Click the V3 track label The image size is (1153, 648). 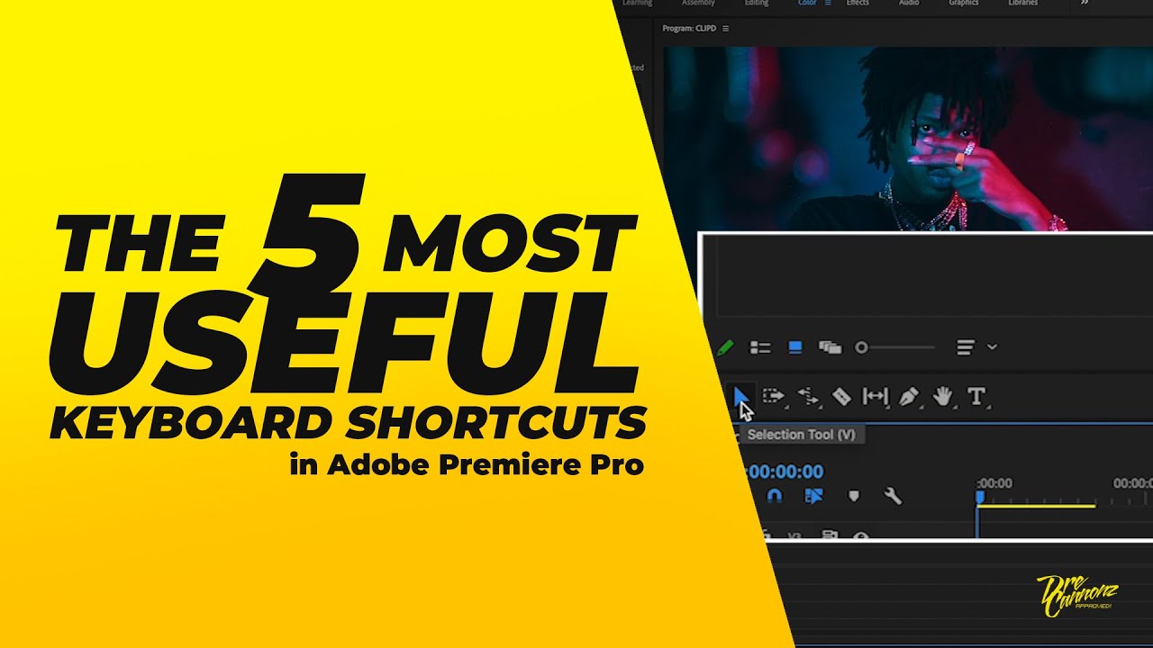794,535
